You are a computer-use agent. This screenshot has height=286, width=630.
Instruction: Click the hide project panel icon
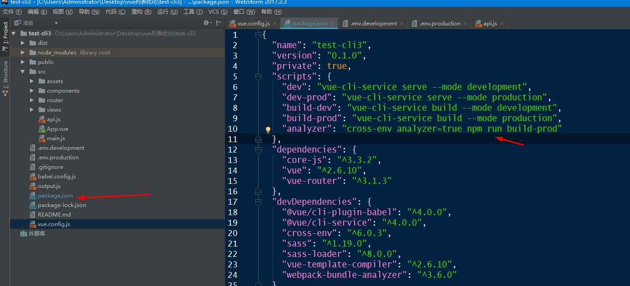click(x=219, y=23)
